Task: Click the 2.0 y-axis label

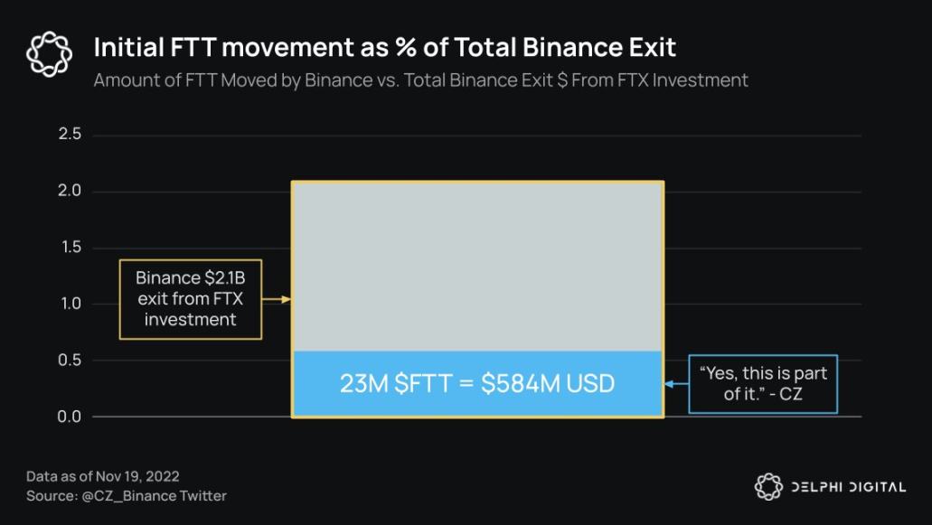Action: point(70,192)
